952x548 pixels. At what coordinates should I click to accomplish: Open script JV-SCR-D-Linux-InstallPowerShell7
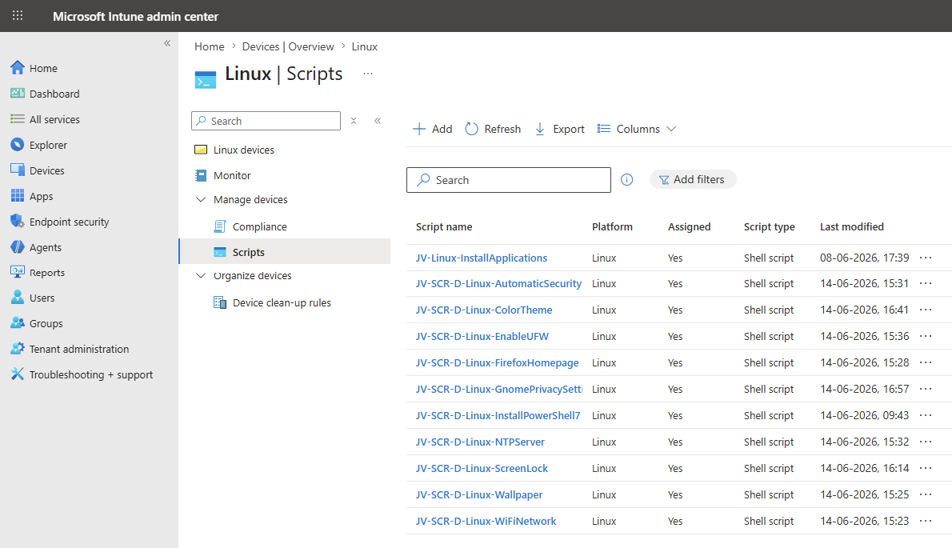tap(498, 415)
